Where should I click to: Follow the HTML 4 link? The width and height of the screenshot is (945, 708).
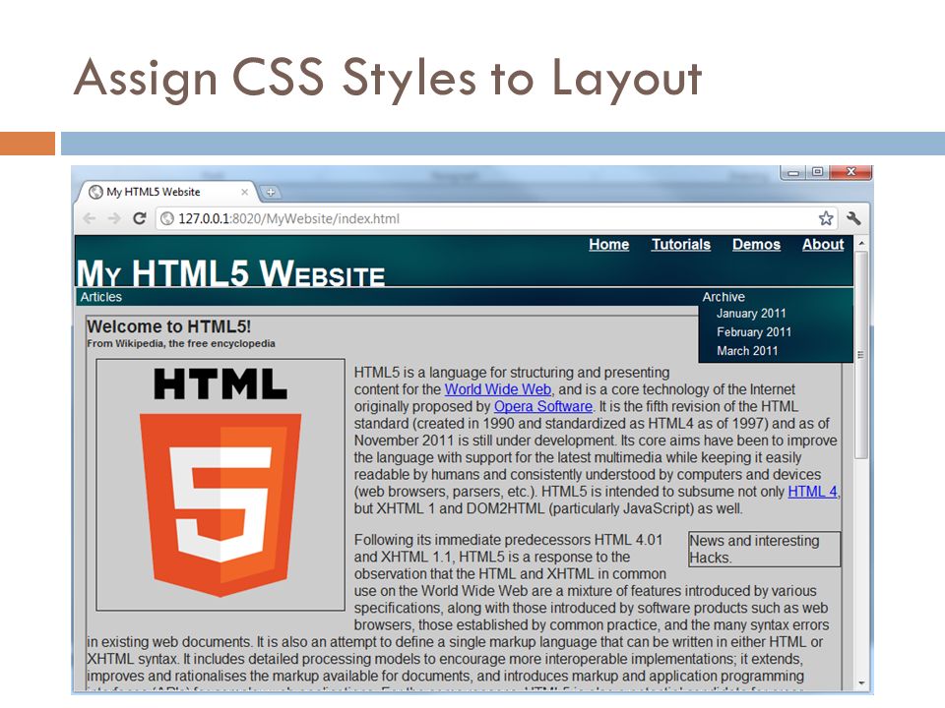pyautogui.click(x=812, y=492)
